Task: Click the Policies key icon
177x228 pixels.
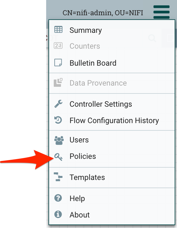Action: [x=58, y=157]
